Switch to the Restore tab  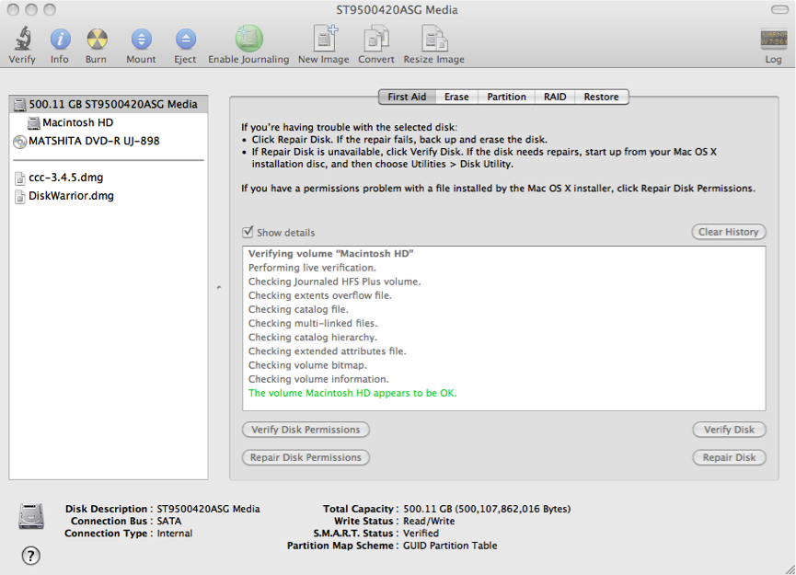pyautogui.click(x=602, y=97)
